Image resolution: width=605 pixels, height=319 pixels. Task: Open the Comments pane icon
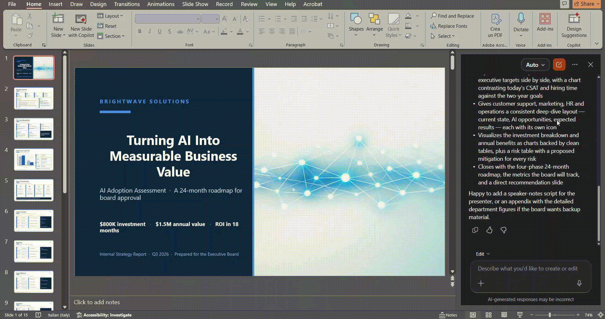pos(565,4)
